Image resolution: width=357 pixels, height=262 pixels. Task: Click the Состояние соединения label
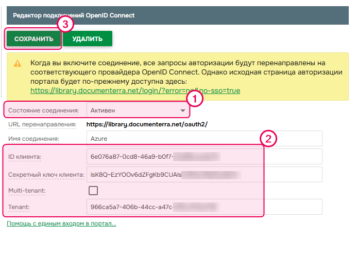[x=44, y=110]
